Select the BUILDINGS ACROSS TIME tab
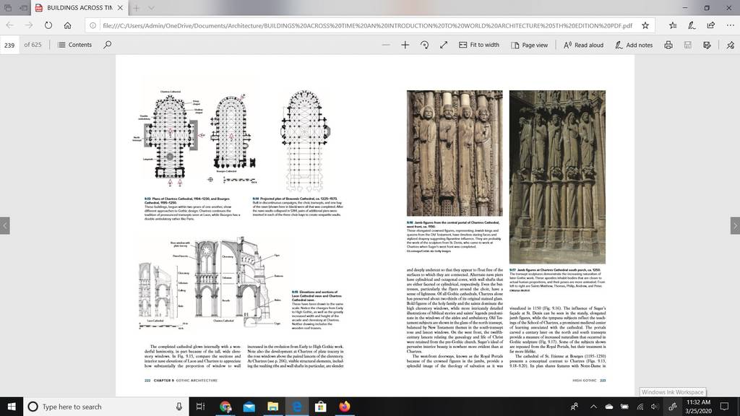Image resolution: width=740 pixels, height=416 pixels. click(x=79, y=8)
